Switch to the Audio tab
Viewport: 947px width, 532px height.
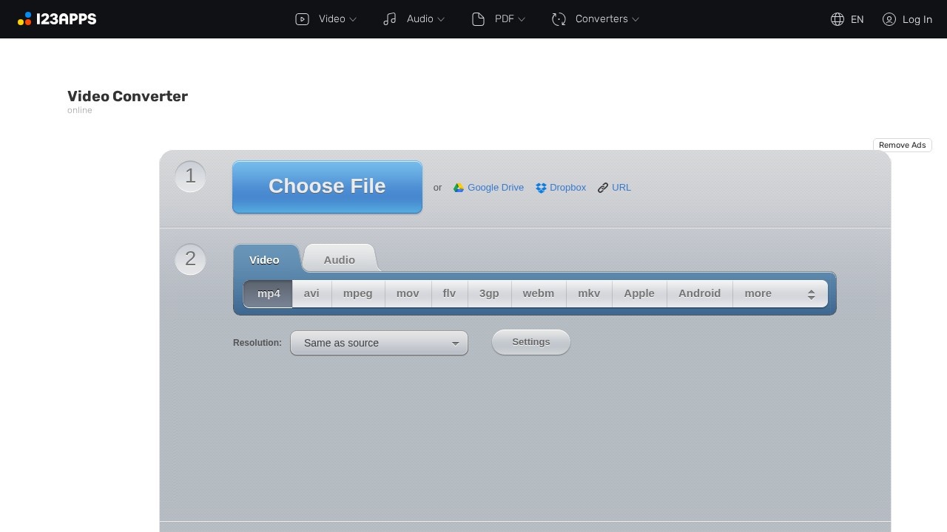[x=339, y=259]
